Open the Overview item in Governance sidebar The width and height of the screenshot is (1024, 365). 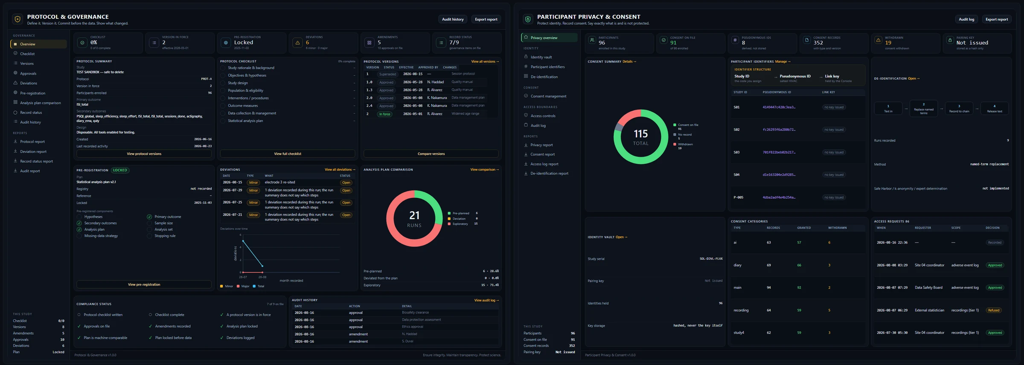pos(38,44)
